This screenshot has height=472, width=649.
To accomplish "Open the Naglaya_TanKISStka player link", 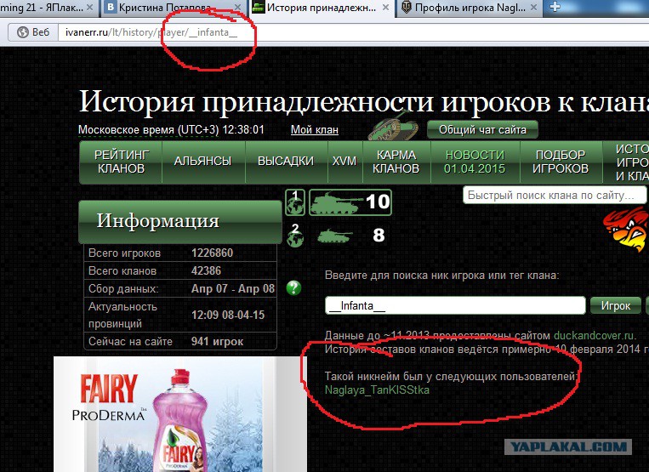I will 377,390.
